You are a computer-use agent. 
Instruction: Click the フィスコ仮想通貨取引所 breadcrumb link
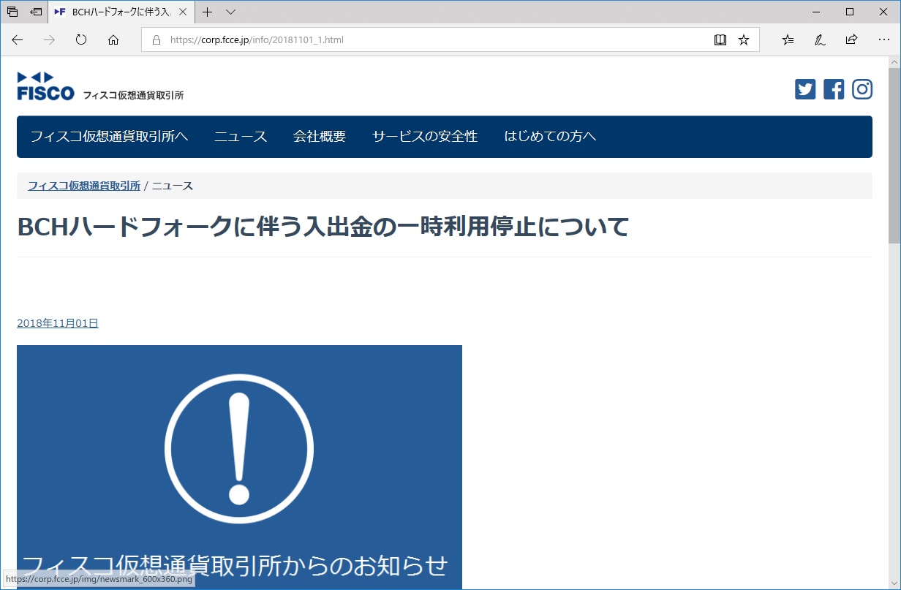pos(84,185)
